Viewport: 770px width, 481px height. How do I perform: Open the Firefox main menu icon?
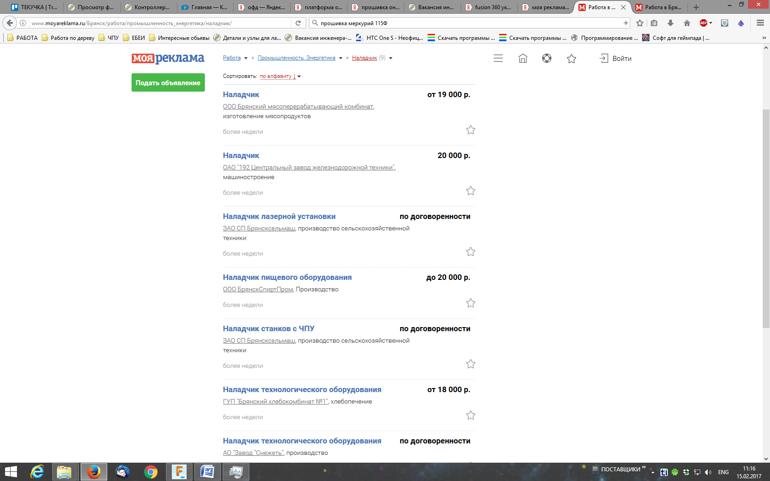tap(760, 23)
